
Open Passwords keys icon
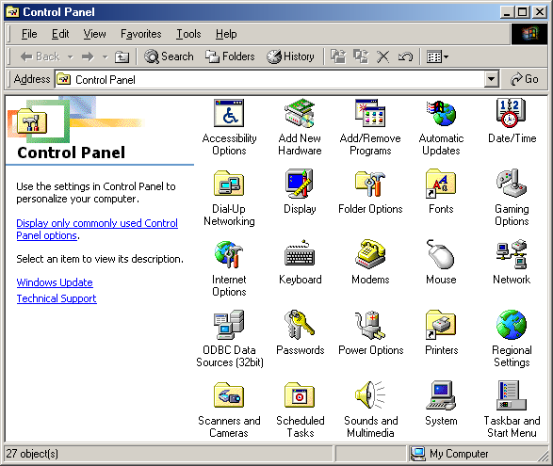[300, 325]
